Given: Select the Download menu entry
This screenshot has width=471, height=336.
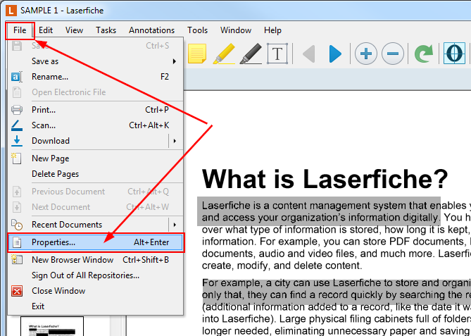Looking at the screenshot, I should coord(95,141).
